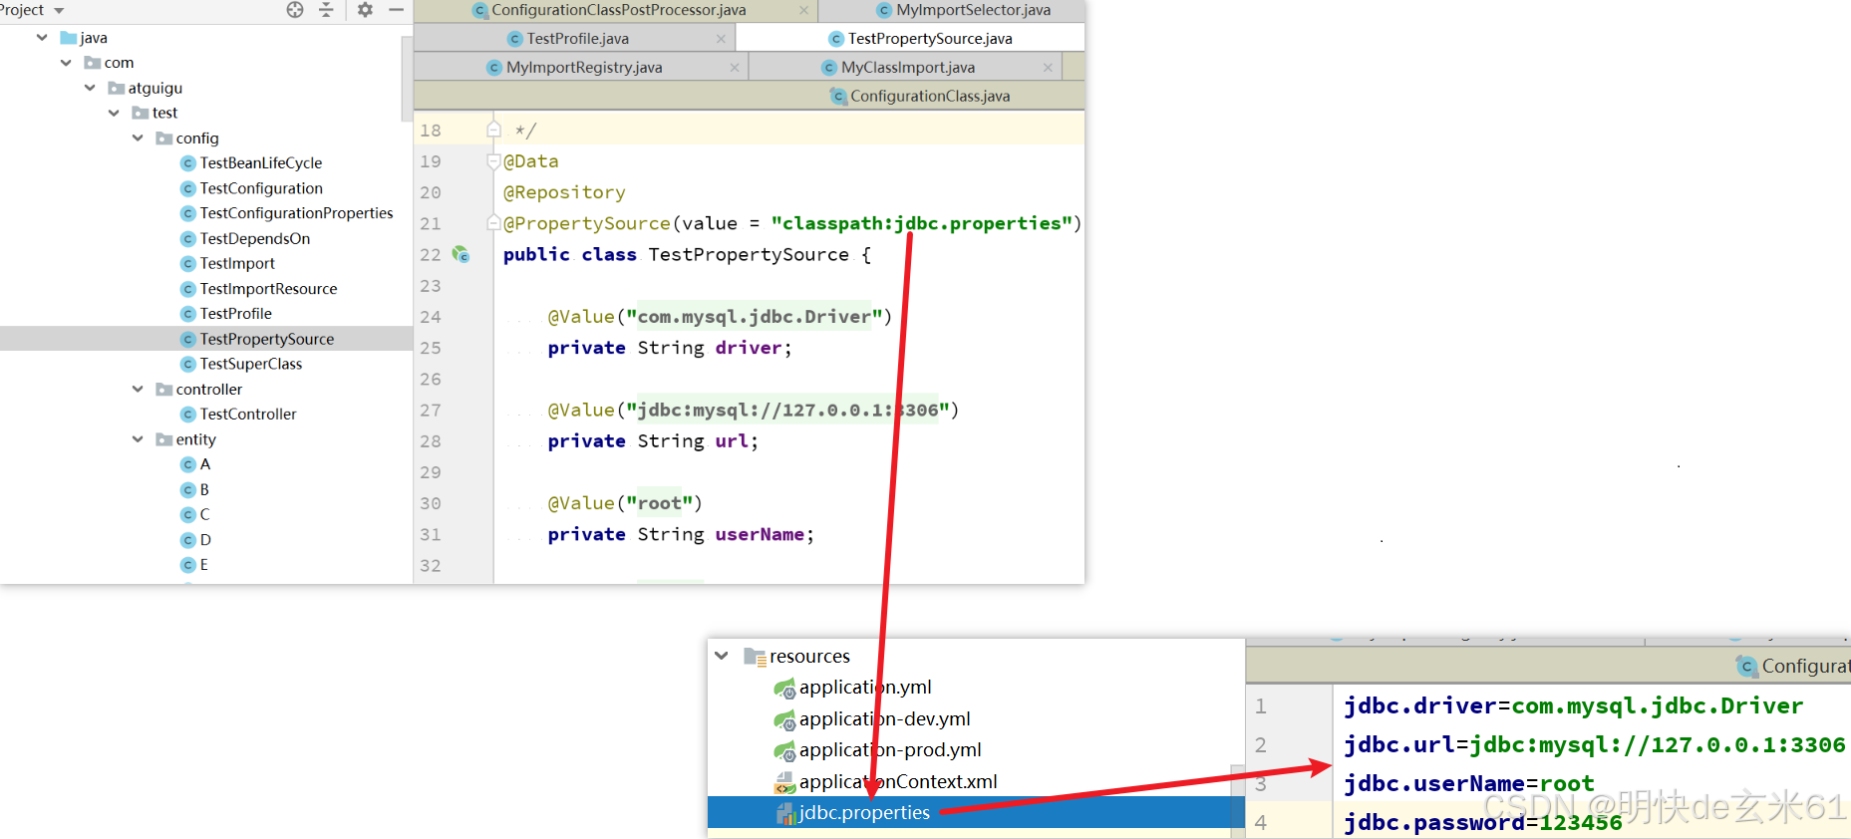The image size is (1851, 839).
Task: Open TestConfiguration class in tree
Action: point(251,188)
